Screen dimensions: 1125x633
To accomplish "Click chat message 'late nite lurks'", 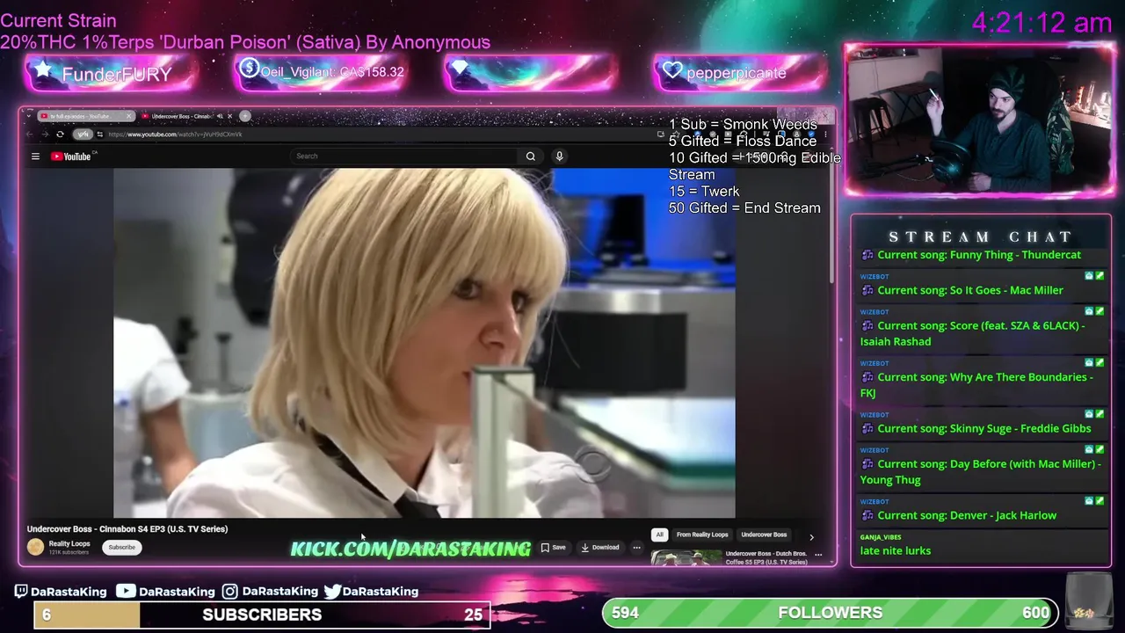I will tap(895, 550).
